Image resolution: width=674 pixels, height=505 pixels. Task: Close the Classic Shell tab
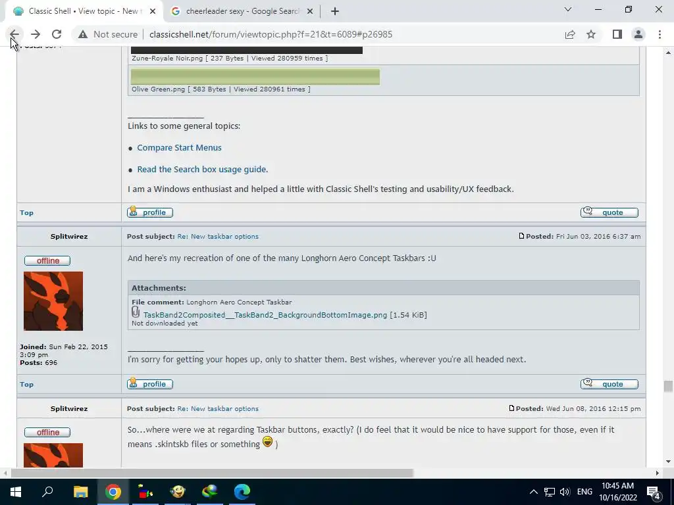click(153, 11)
